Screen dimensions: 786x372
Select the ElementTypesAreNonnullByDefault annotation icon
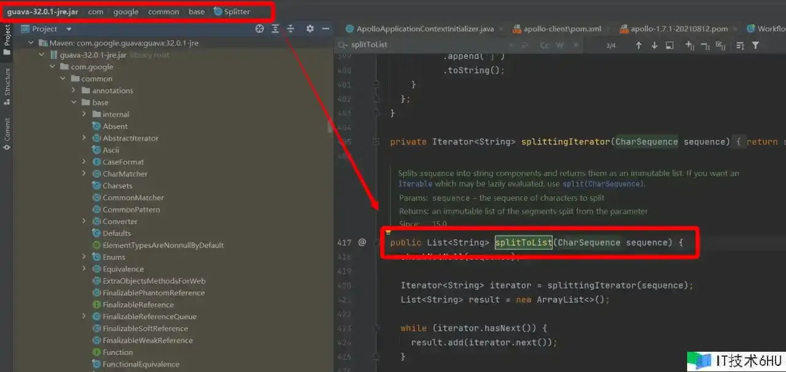pyautogui.click(x=96, y=245)
